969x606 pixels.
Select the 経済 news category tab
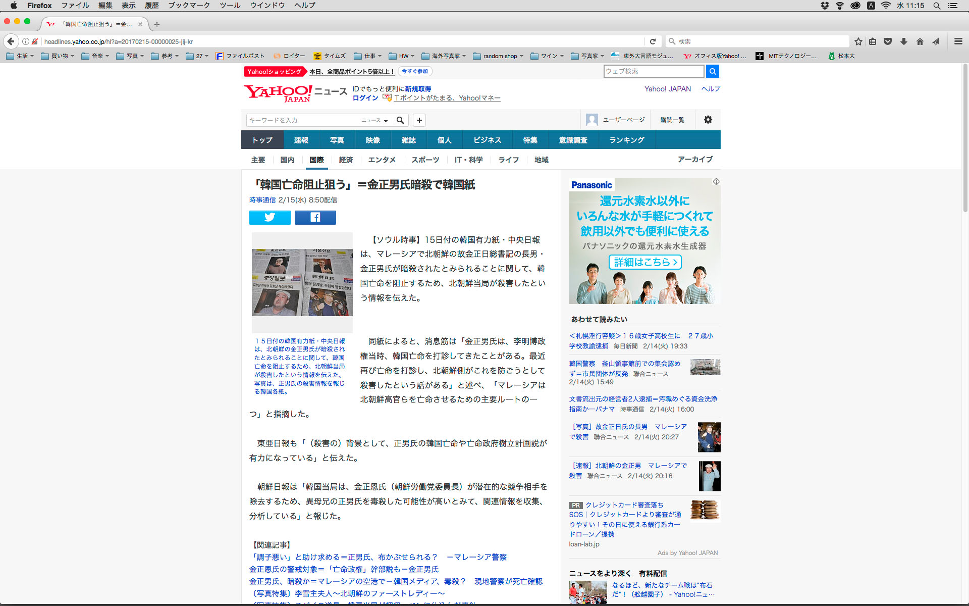click(x=346, y=160)
